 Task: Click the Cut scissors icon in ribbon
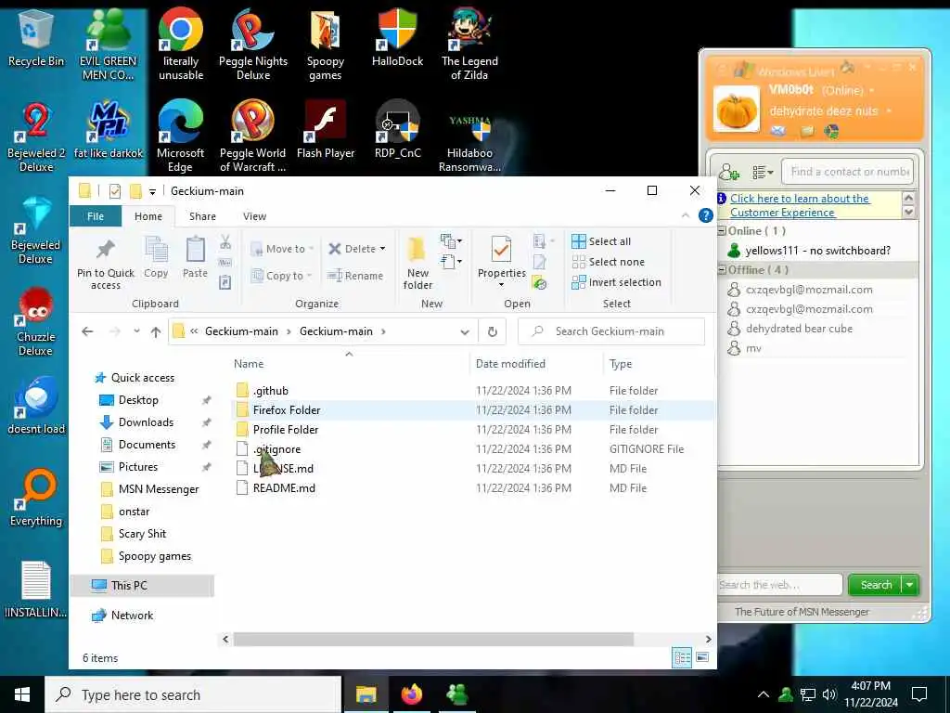click(x=225, y=242)
